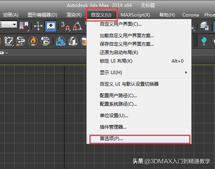Choose 自定义 UI 与默认设置切换器
Screen dimensions: 215x169
point(139,84)
